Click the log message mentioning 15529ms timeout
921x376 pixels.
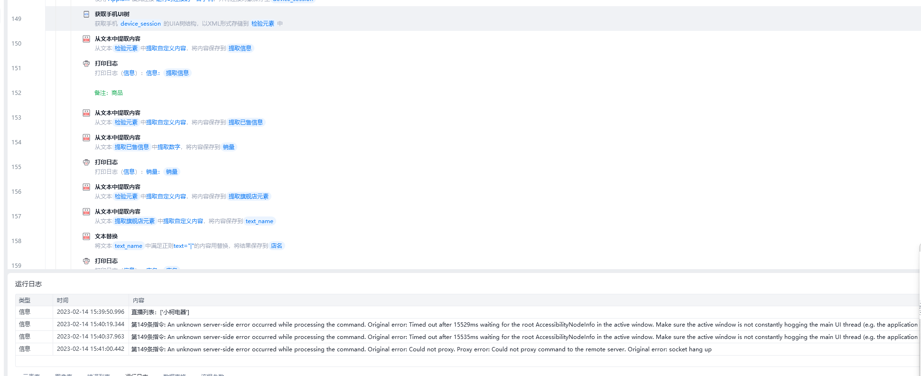[x=524, y=325]
